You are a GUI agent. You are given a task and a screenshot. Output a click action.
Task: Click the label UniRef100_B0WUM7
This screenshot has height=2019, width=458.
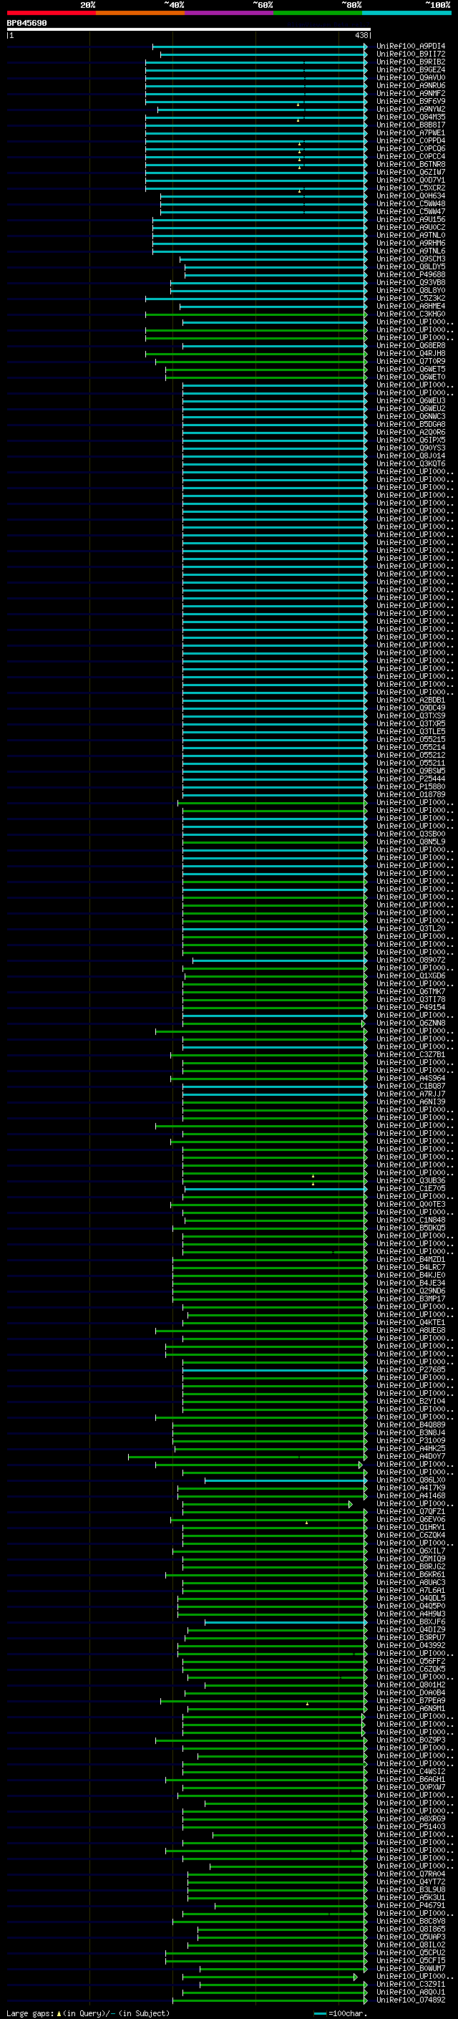click(x=410, y=1968)
